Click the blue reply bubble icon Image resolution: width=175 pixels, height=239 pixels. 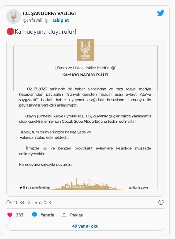(35, 215)
